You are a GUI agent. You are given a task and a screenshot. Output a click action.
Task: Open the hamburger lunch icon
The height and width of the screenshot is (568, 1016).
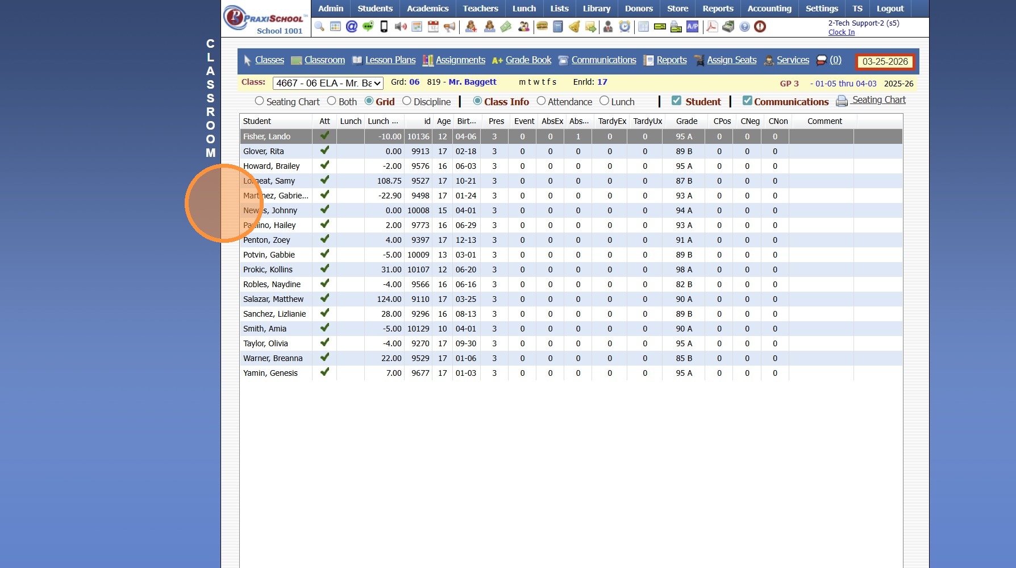[x=542, y=27]
